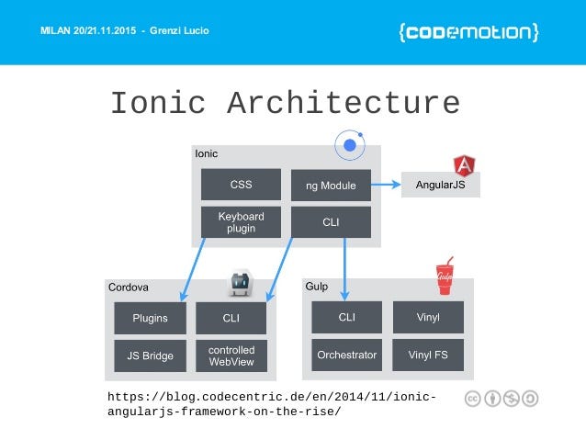Select the Vinyl block
This screenshot has width=586, height=440.
coord(428,317)
